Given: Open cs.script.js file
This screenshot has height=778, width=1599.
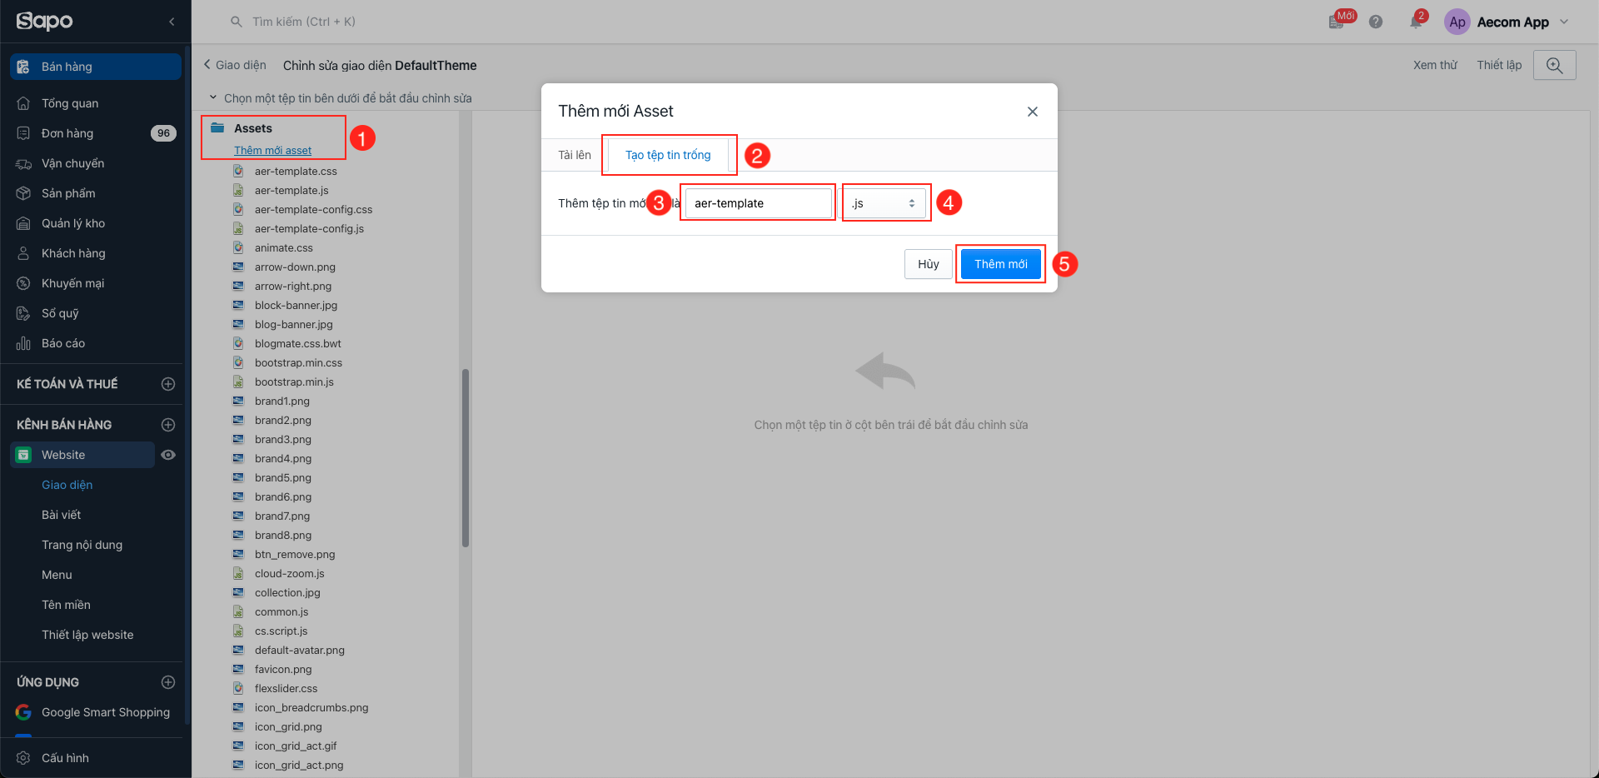Looking at the screenshot, I should click(x=281, y=631).
